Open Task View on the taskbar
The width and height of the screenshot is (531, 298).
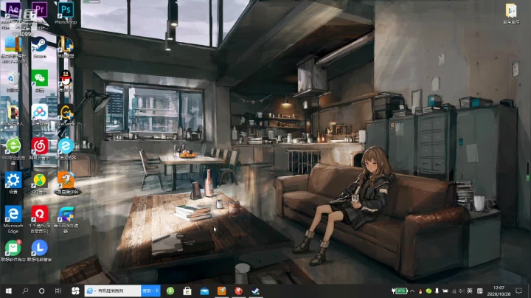58,291
